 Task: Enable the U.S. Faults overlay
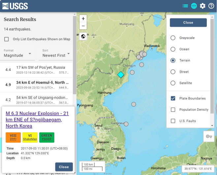click(x=173, y=121)
